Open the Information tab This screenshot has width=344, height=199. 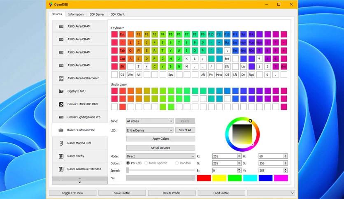(76, 14)
